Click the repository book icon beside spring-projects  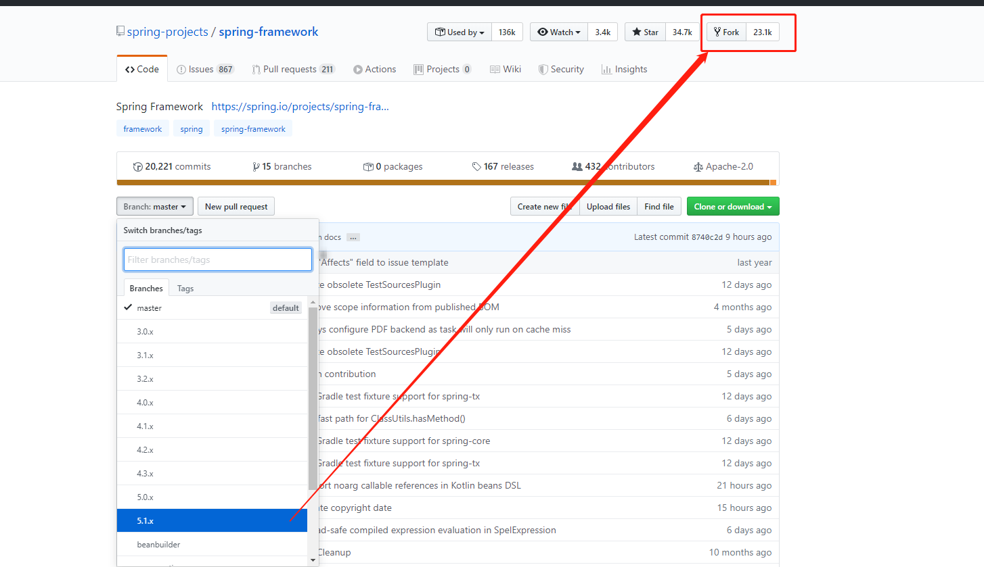(120, 31)
